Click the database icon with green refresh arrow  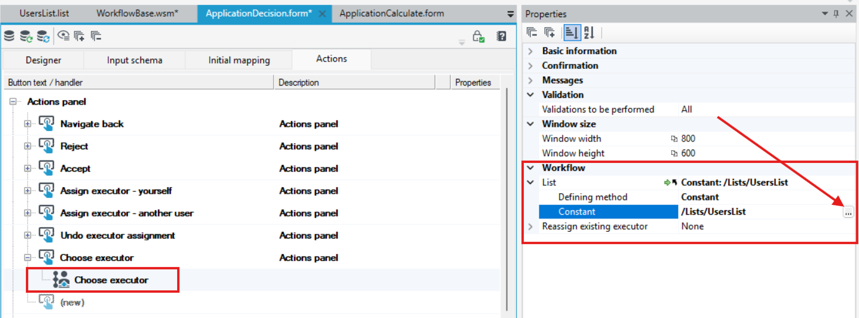(26, 36)
